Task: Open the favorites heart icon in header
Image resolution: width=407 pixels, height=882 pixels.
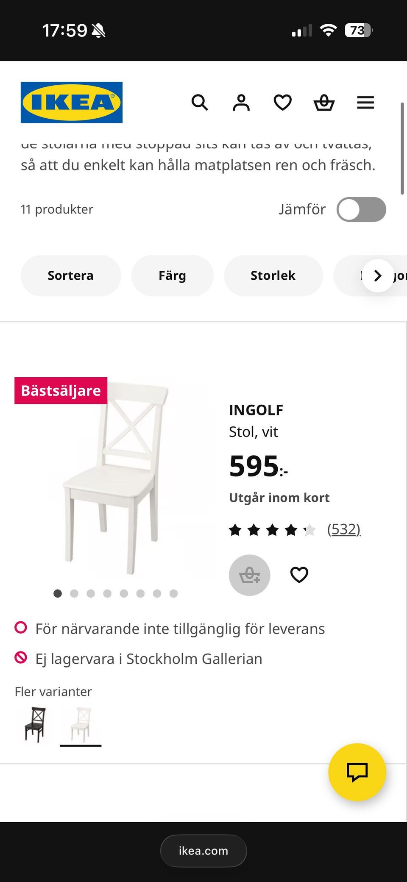Action: click(x=282, y=103)
